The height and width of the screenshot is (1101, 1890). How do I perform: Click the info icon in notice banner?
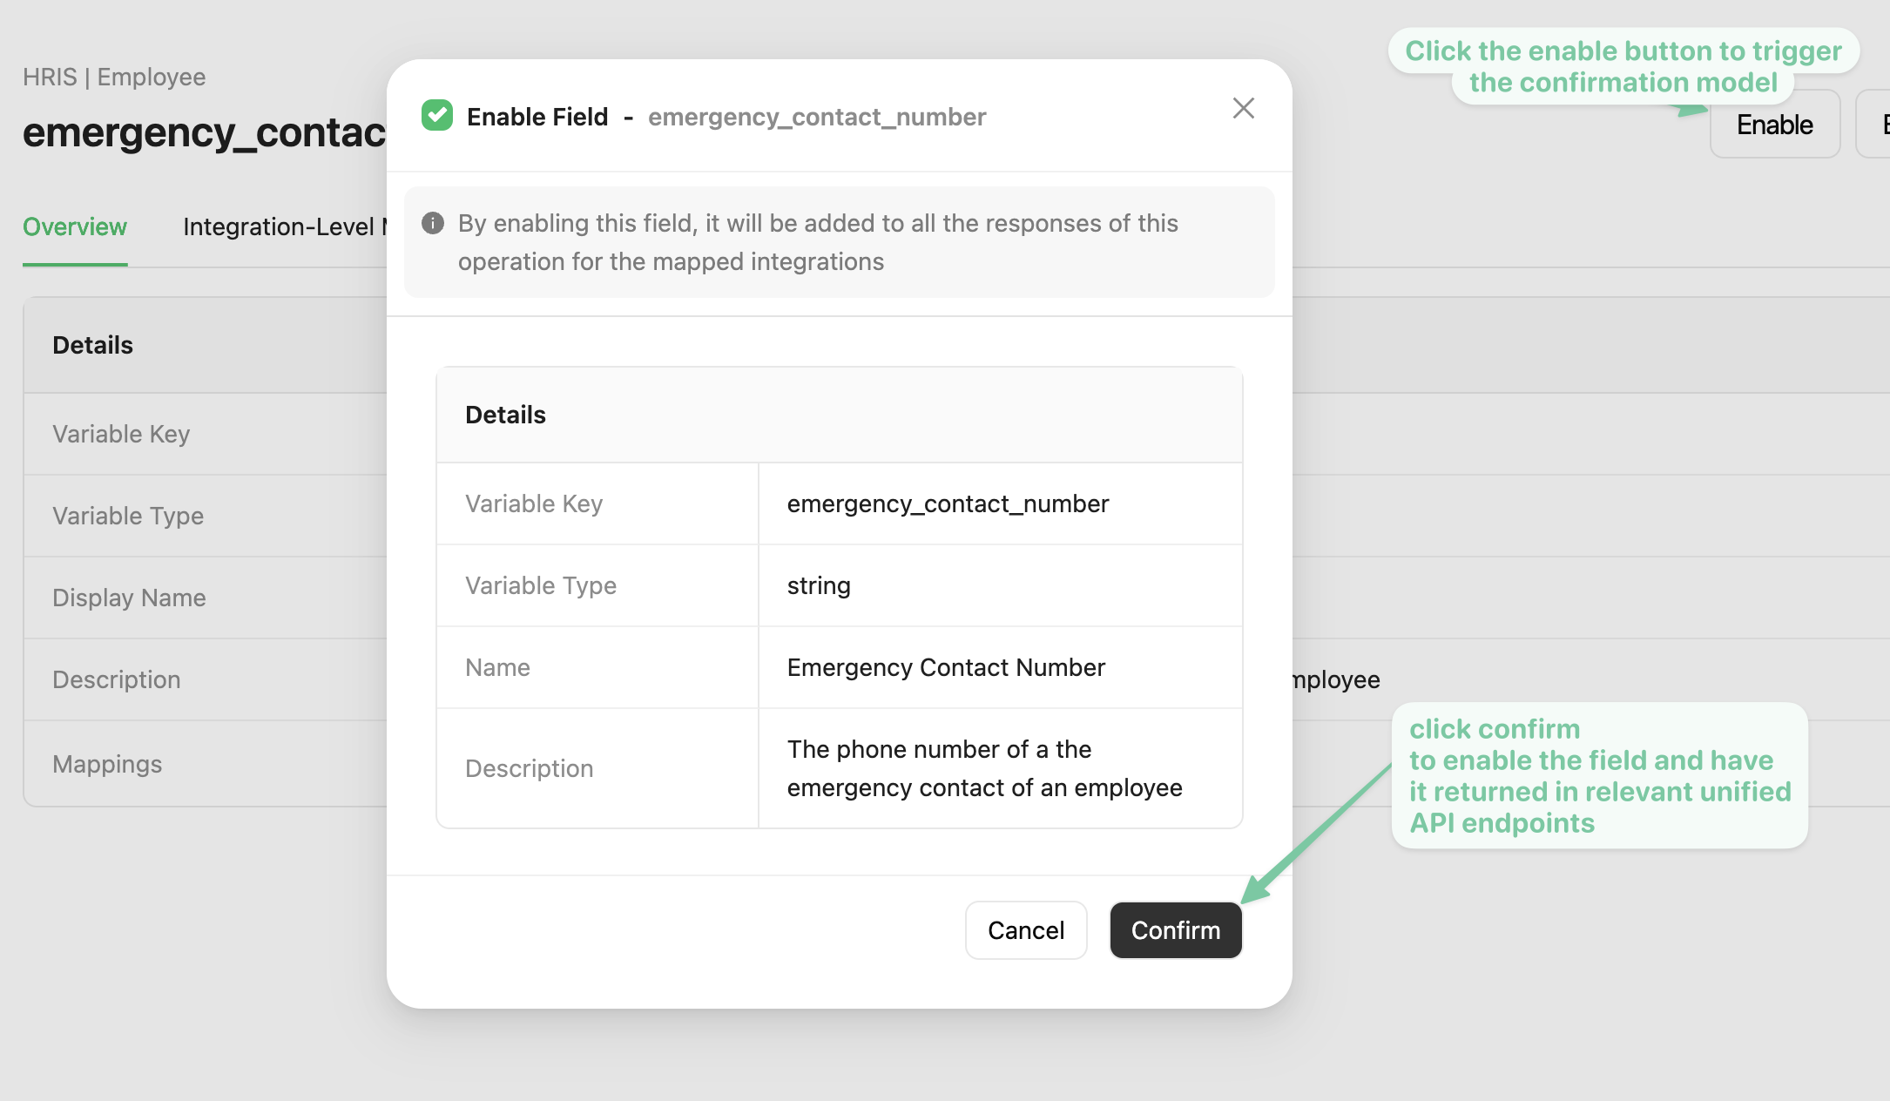click(433, 224)
